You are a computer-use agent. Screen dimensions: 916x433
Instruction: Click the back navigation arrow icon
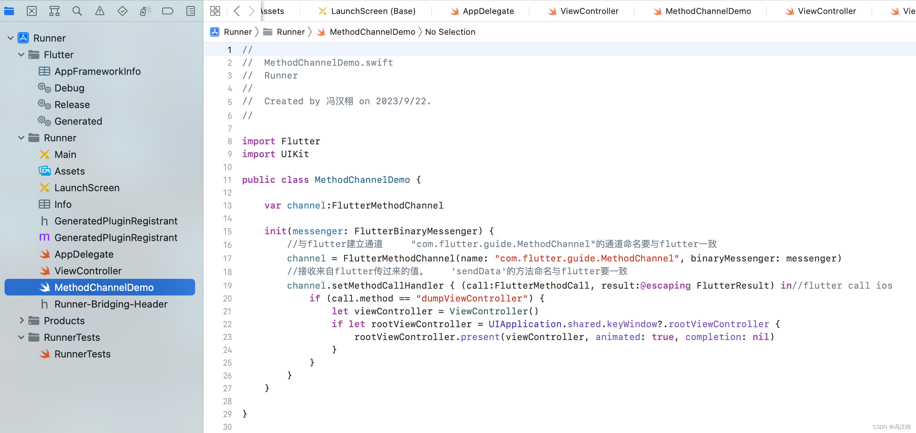pyautogui.click(x=237, y=11)
